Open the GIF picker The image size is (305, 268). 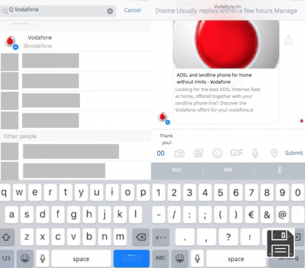click(236, 153)
